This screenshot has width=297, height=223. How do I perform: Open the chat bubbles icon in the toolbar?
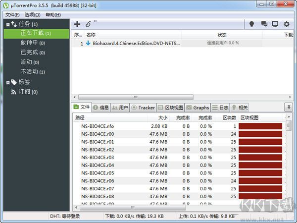tap(264, 24)
